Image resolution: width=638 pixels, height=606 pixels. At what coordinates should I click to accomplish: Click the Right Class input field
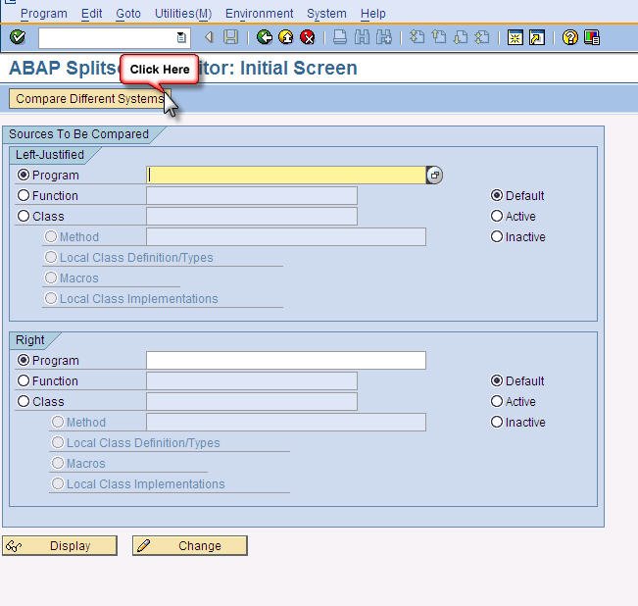tap(252, 401)
